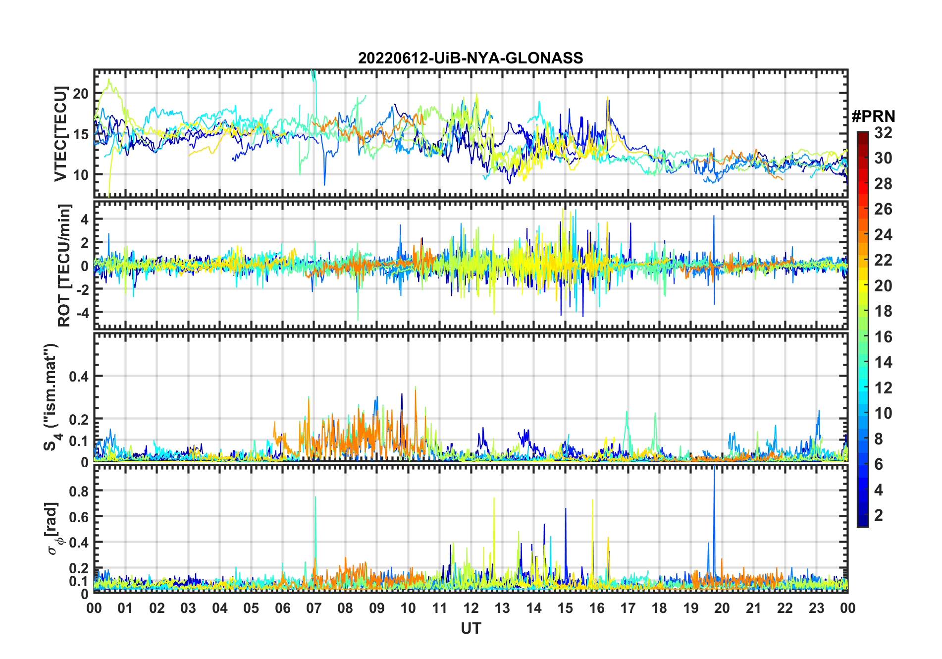942x659 pixels.
Task: Click the VTEC[TECU] y-axis label
Action: (61, 134)
